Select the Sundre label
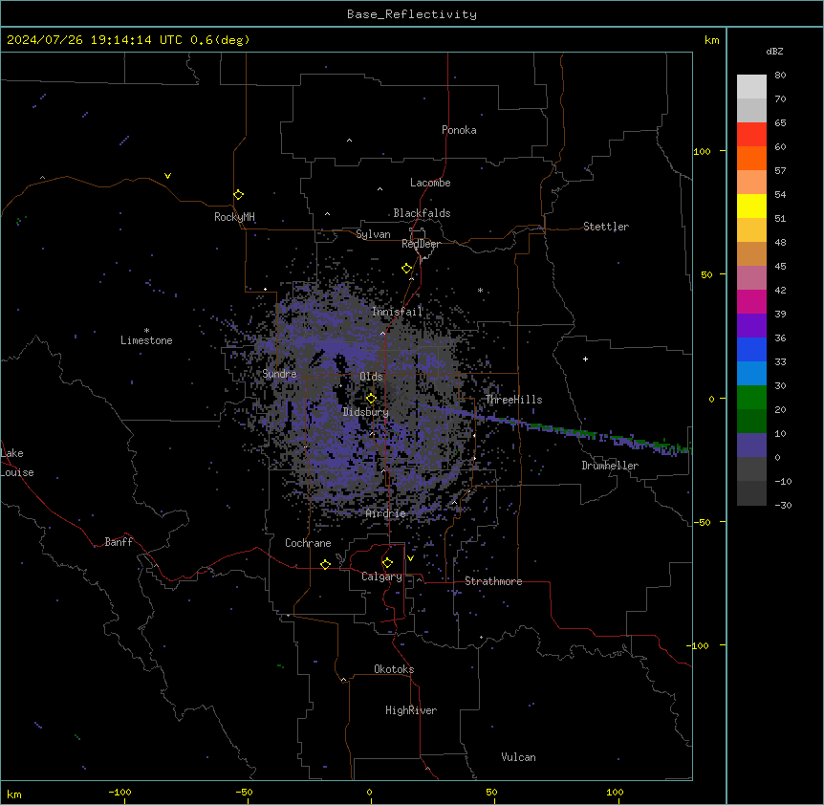This screenshot has height=805, width=824. pyautogui.click(x=279, y=374)
